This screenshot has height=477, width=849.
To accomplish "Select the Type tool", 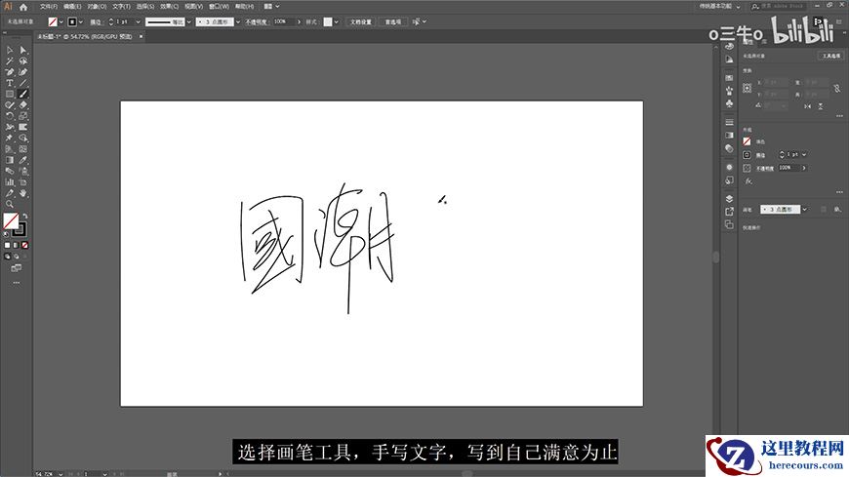I will pyautogui.click(x=10, y=83).
